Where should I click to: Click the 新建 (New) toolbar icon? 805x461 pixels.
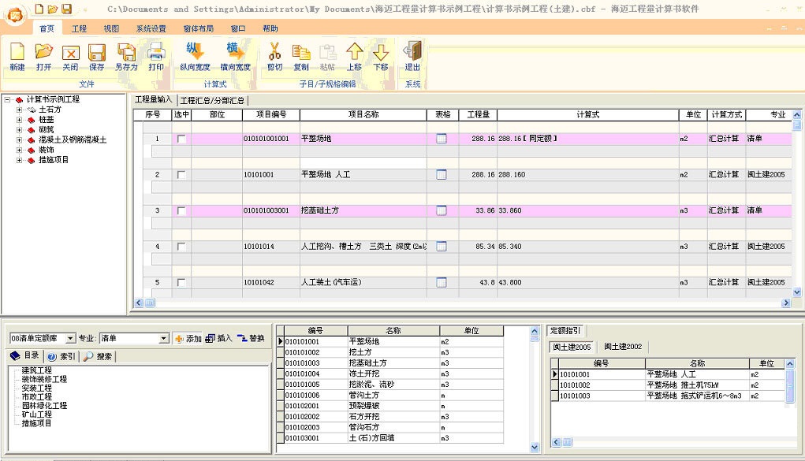coord(17,54)
